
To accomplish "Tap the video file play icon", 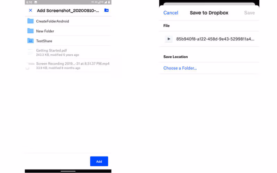I will coord(169,39).
